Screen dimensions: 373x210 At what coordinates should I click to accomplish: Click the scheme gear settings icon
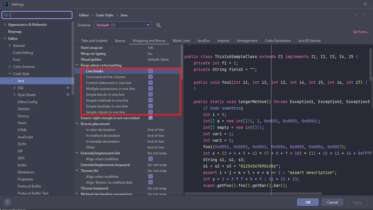(158, 25)
